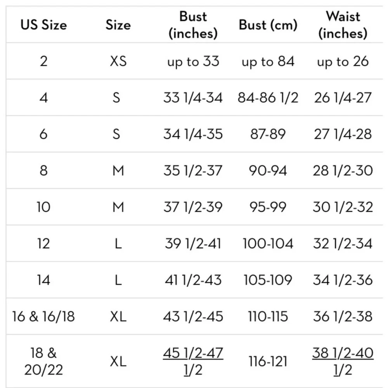
Task: Click the 28 1/2-30 waist value
Action: [343, 171]
